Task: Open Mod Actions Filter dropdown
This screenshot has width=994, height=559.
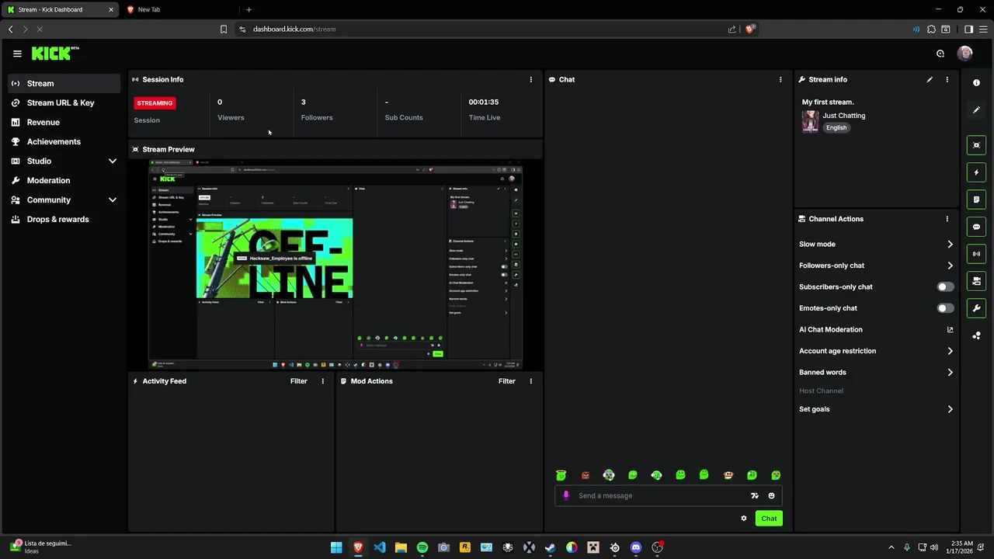Action: pyautogui.click(x=507, y=381)
